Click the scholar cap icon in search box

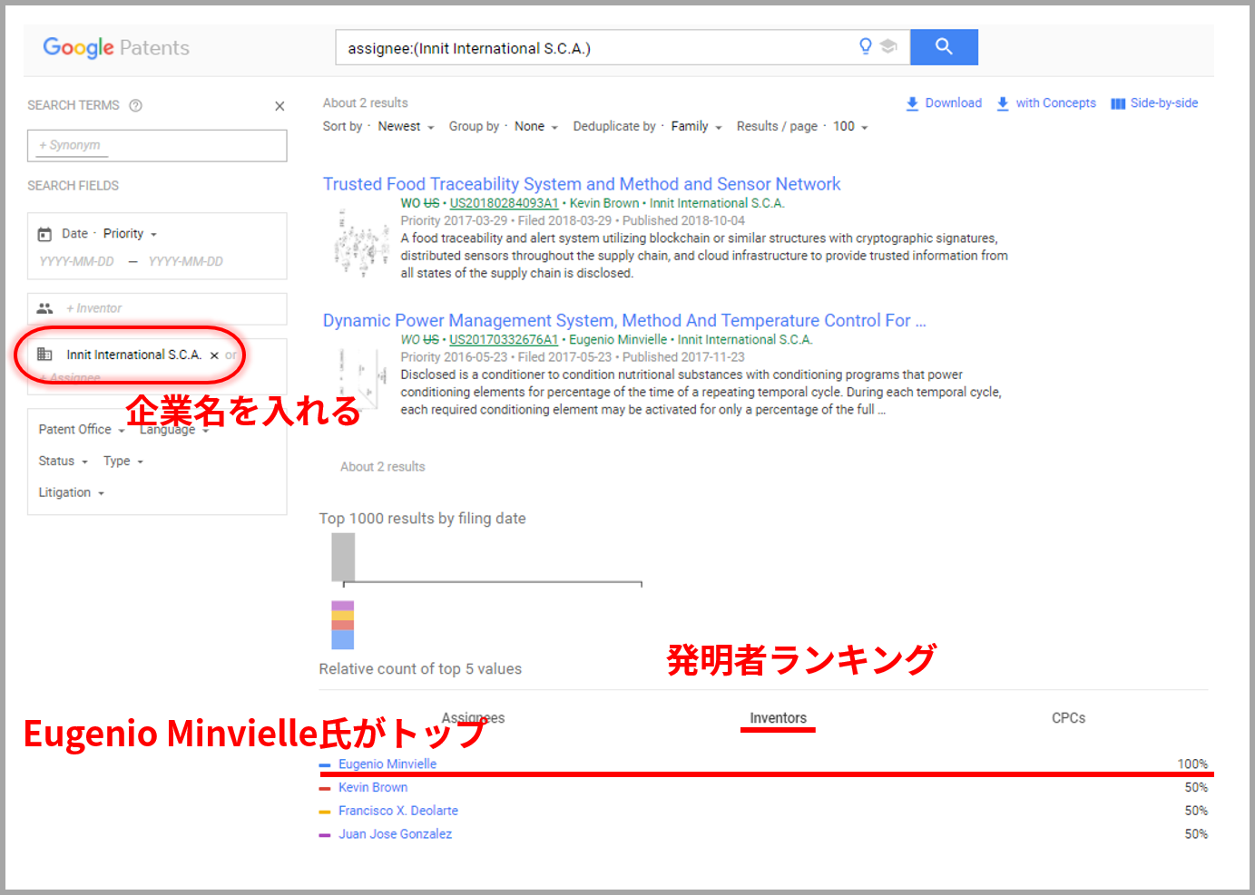pos(888,46)
